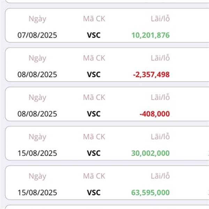Select the Ngày label in the last full card

click(x=38, y=176)
